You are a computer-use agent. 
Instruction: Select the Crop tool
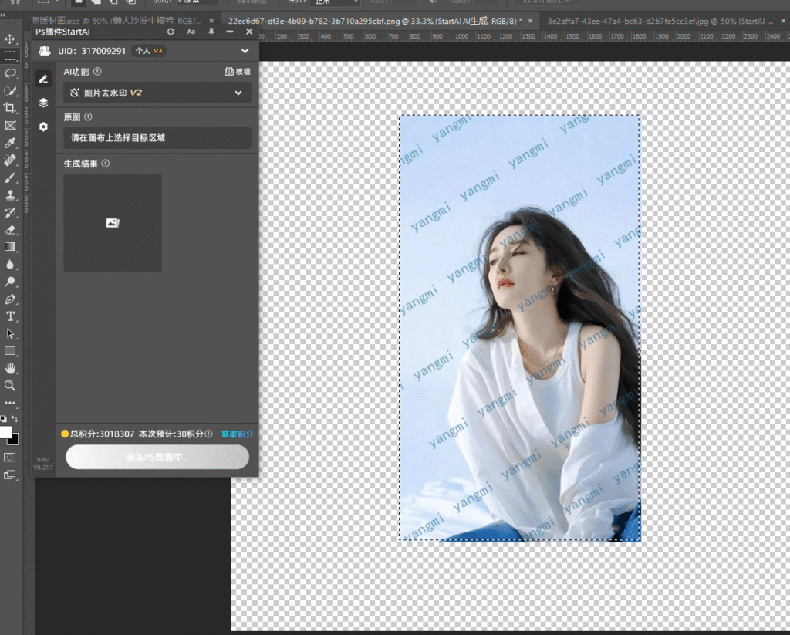(x=11, y=109)
